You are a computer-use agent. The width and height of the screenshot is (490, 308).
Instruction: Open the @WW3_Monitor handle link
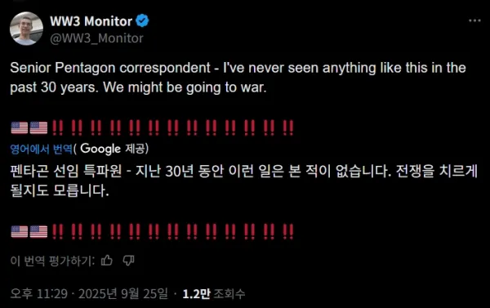(x=96, y=38)
